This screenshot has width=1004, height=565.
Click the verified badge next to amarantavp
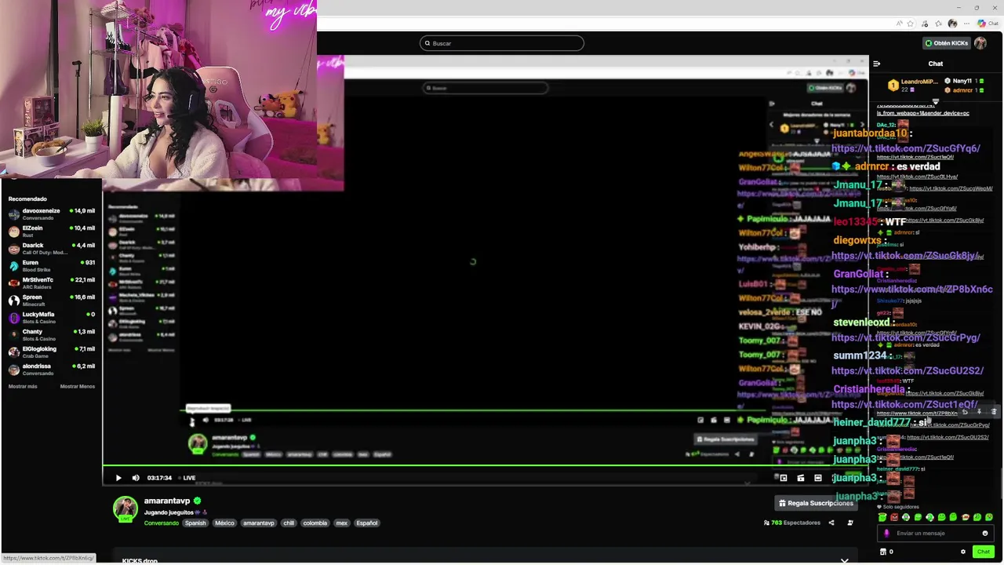point(198,501)
